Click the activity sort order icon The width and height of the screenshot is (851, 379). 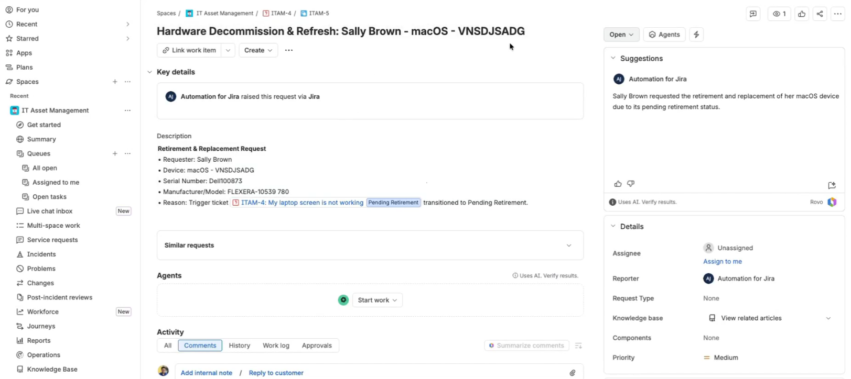click(x=578, y=345)
